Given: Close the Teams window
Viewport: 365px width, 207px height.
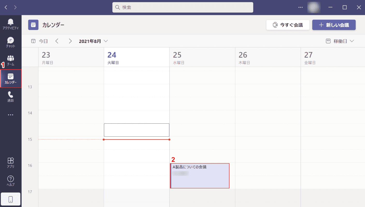Looking at the screenshot, I should pyautogui.click(x=359, y=7).
